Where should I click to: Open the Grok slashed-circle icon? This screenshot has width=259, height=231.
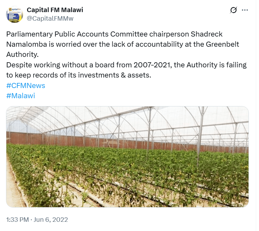pyautogui.click(x=233, y=10)
